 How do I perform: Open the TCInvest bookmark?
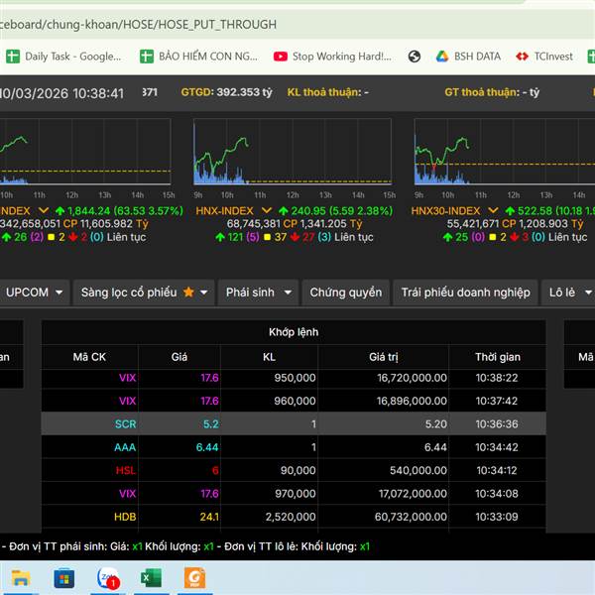click(x=544, y=57)
